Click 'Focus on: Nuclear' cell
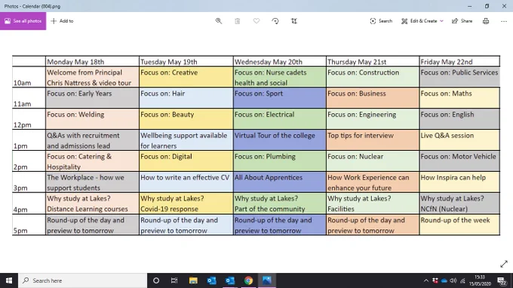 [373, 161]
